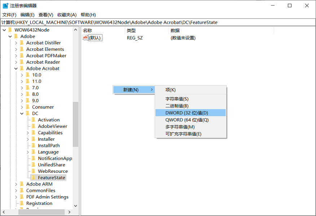Select the (默认) value entry
316x216 pixels.
[x=95, y=38]
